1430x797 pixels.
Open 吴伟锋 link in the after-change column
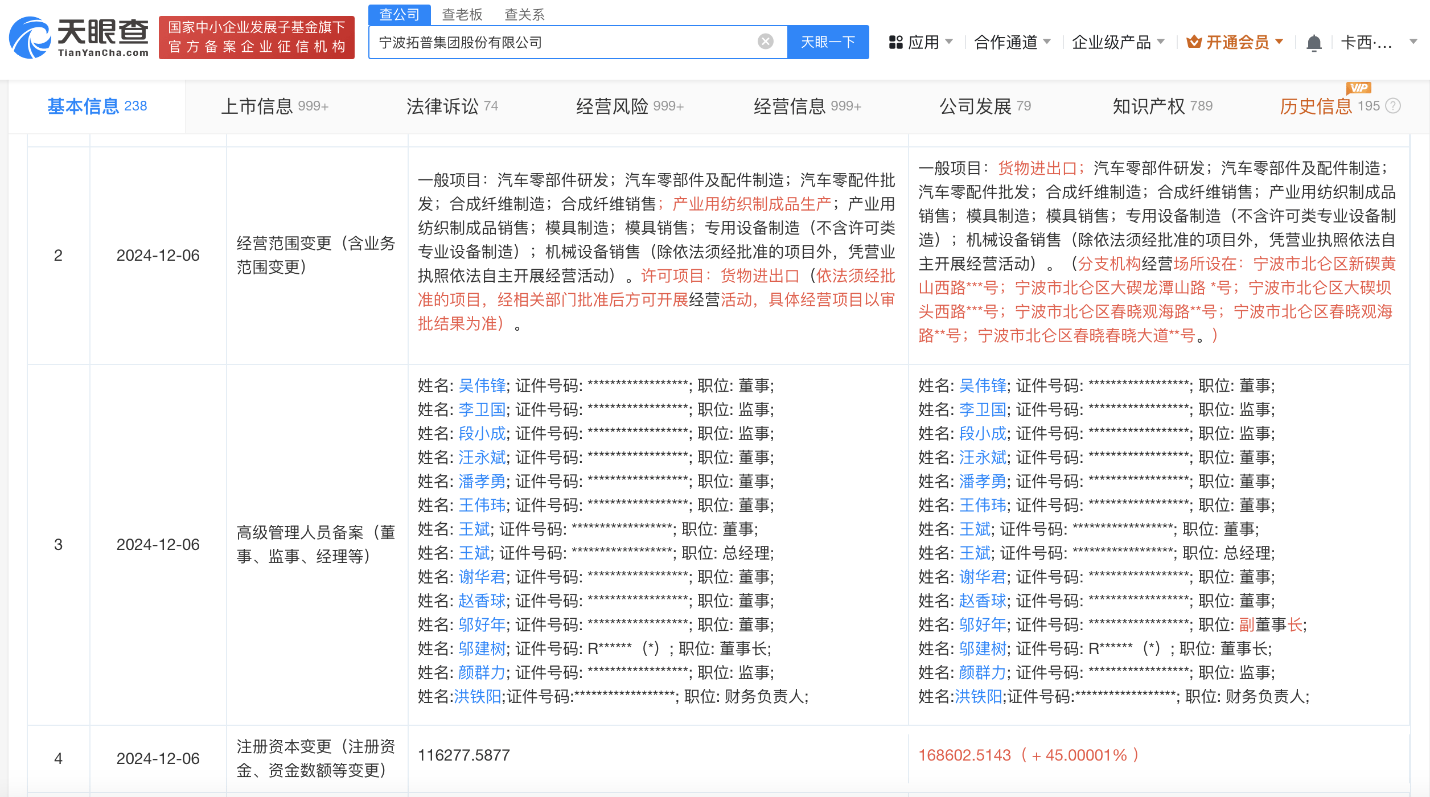tap(983, 385)
